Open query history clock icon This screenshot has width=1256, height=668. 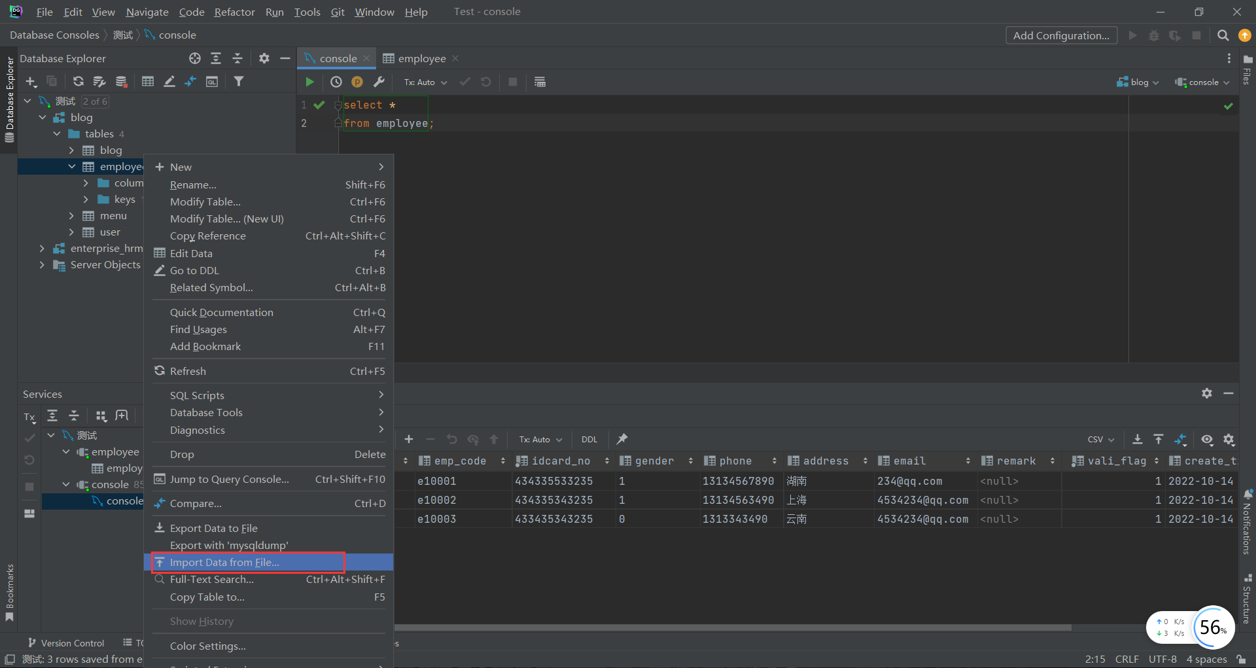(336, 82)
